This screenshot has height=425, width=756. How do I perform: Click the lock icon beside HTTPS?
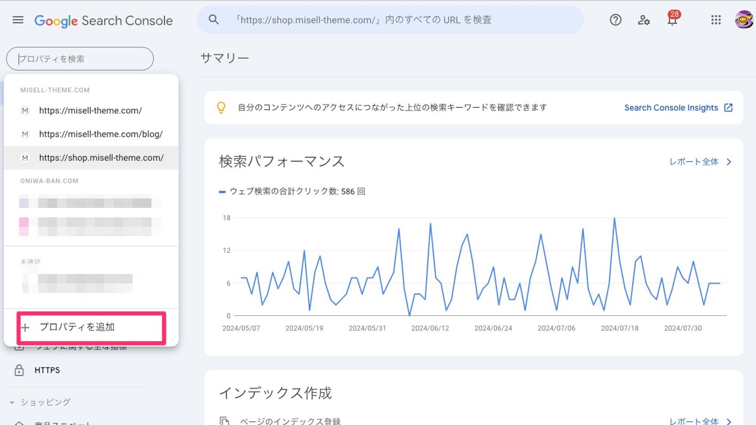[19, 370]
